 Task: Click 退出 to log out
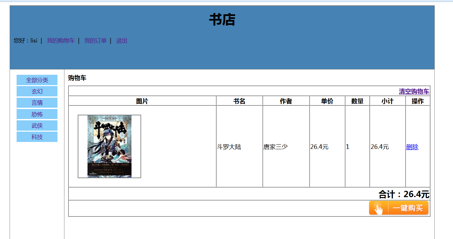pyautogui.click(x=122, y=41)
